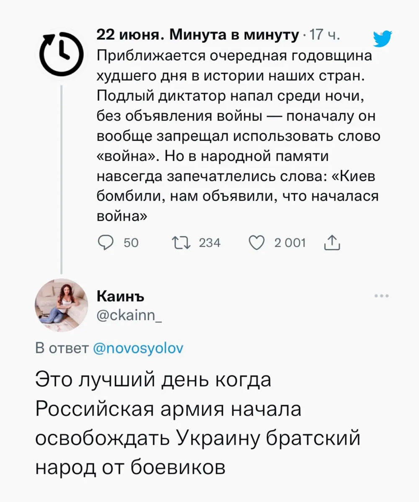The height and width of the screenshot is (502, 419).
Task: Open the clock avatar profile picture
Action: (x=62, y=52)
